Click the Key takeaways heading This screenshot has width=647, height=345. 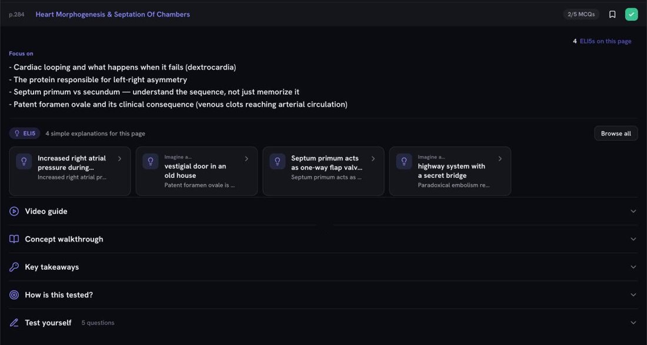[x=52, y=267]
